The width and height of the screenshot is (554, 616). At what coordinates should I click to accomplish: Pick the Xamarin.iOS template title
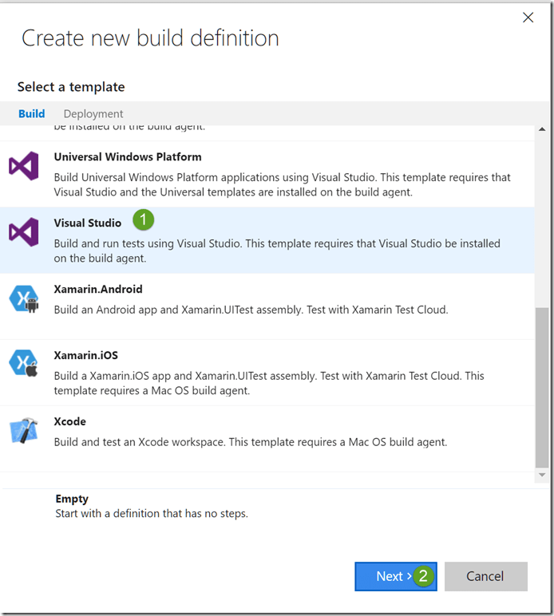pos(85,355)
